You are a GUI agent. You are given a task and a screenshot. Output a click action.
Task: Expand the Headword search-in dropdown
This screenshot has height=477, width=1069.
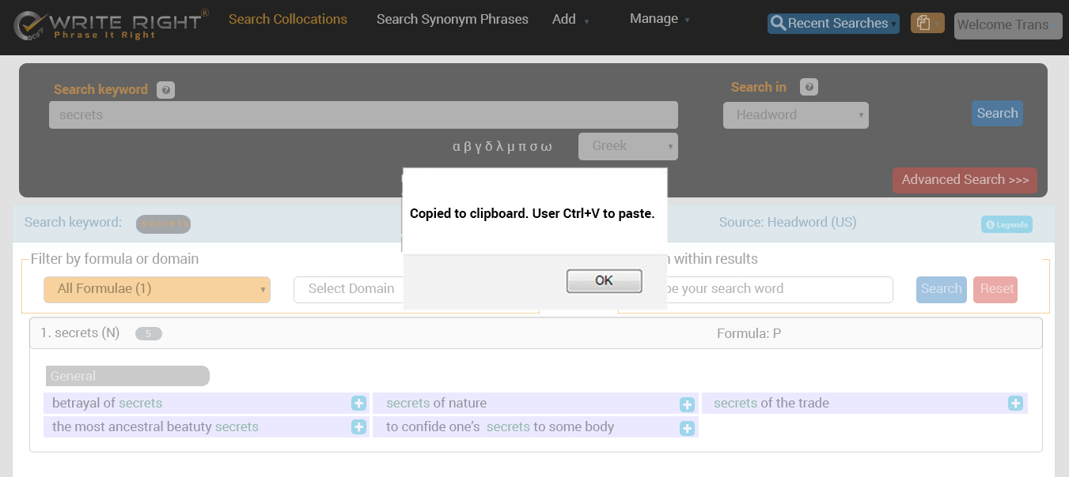tap(795, 115)
